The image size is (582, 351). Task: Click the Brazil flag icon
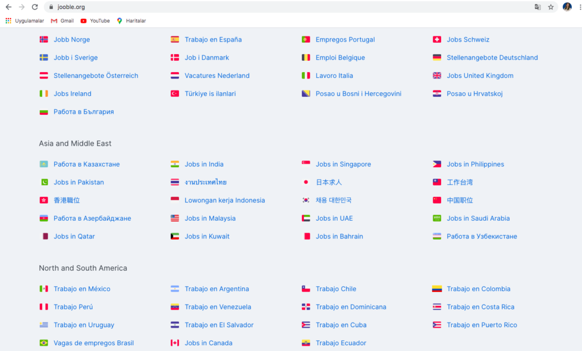tap(44, 343)
